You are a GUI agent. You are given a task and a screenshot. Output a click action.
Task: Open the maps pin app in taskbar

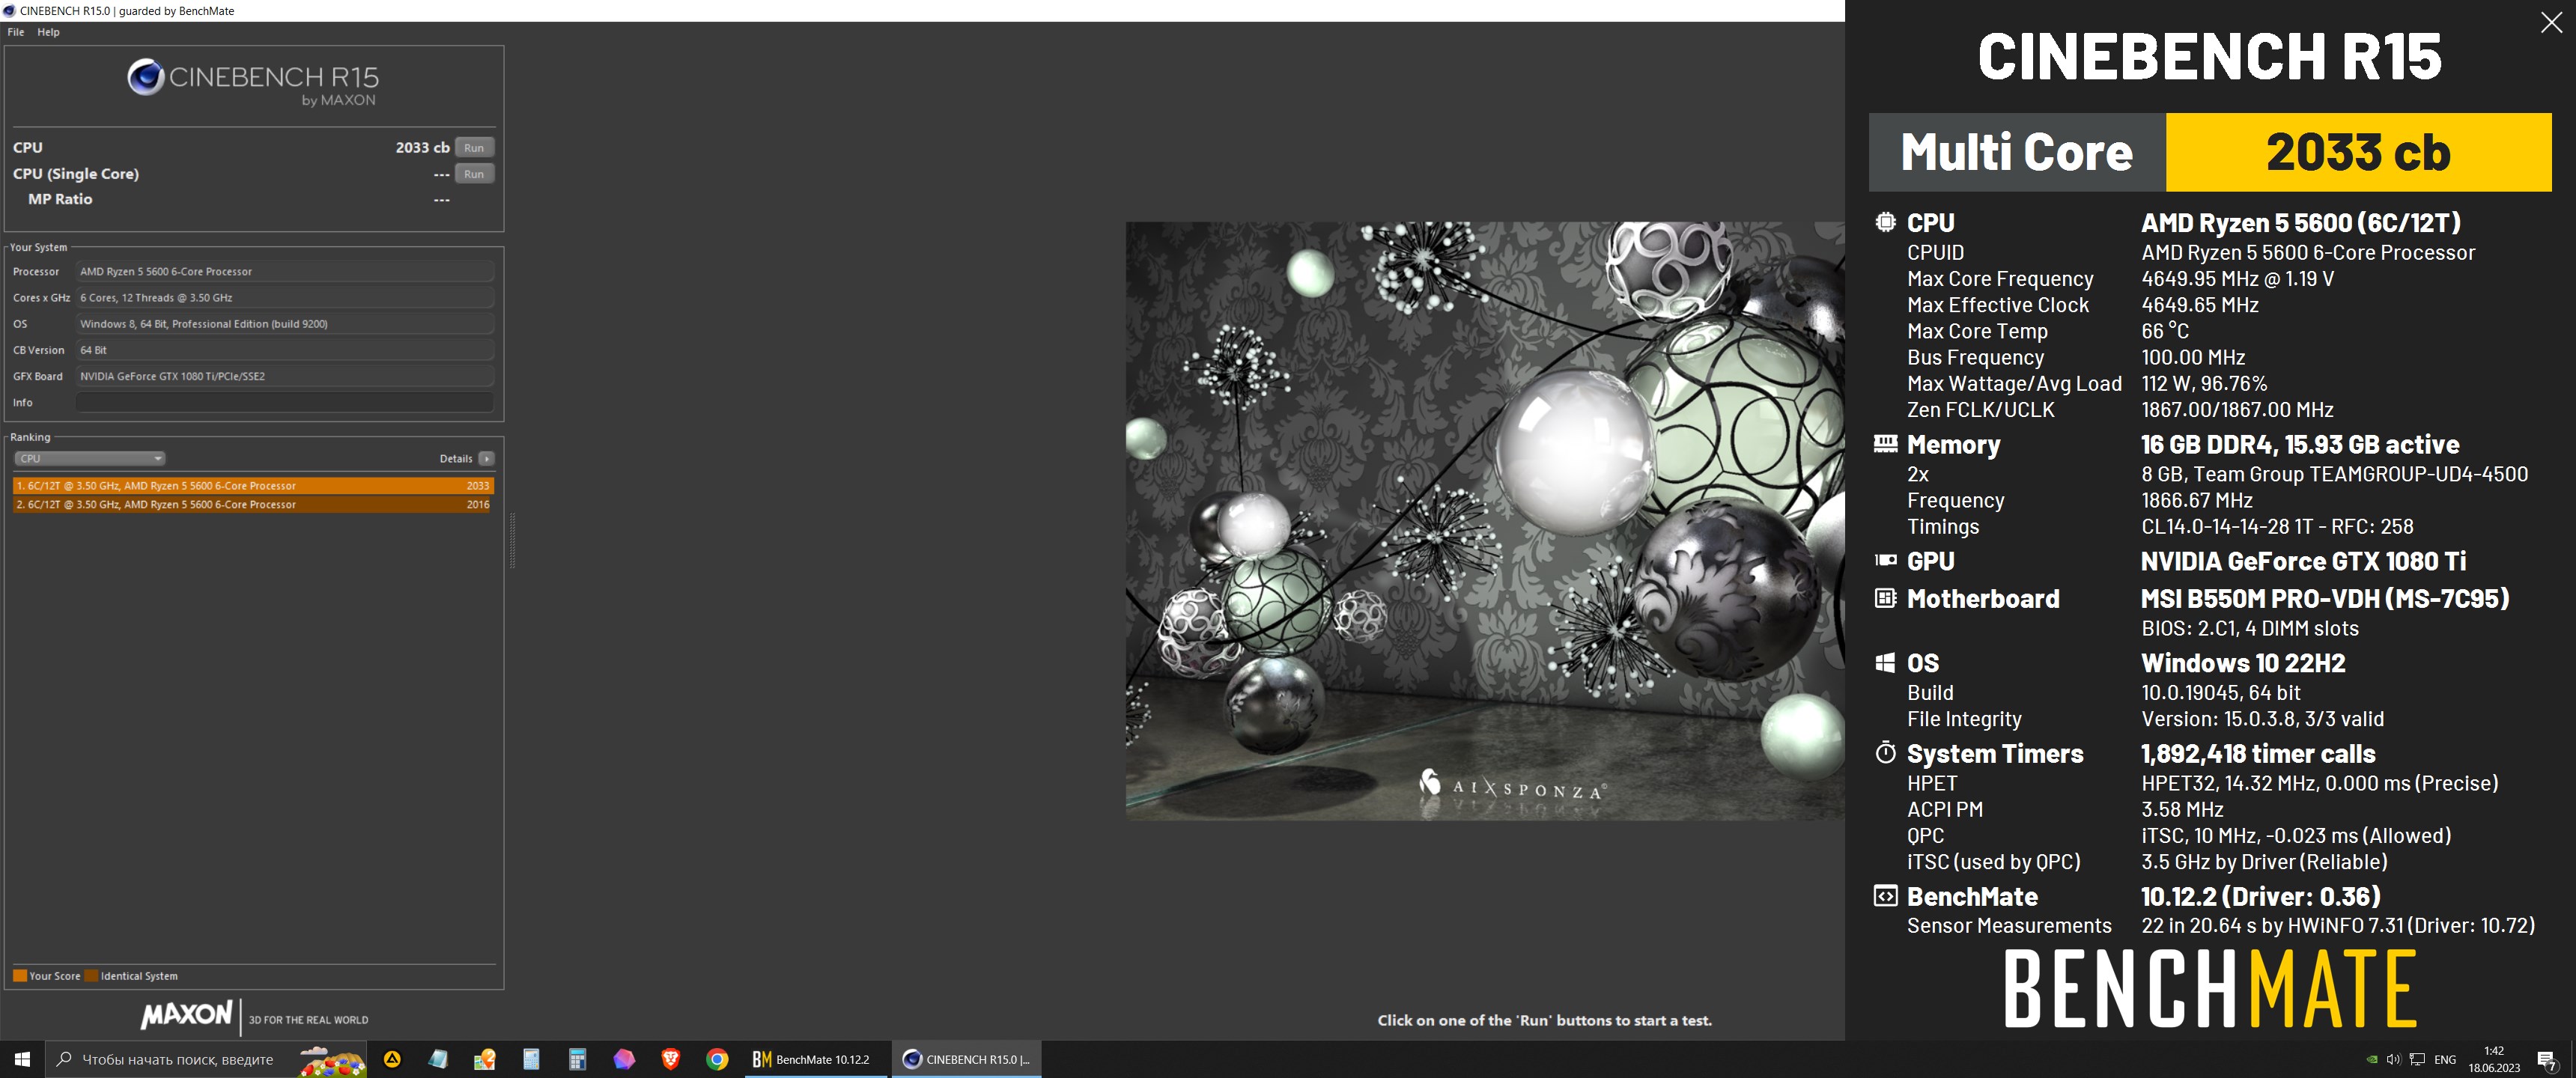point(485,1059)
